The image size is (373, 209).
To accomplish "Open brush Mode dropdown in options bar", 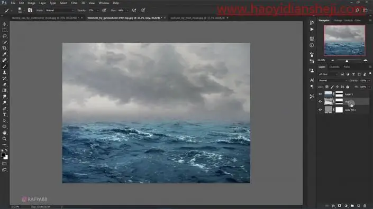I will [60, 11].
